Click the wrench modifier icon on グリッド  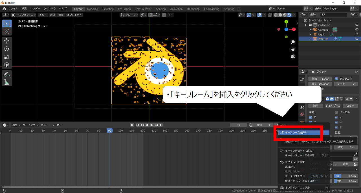[335, 39]
